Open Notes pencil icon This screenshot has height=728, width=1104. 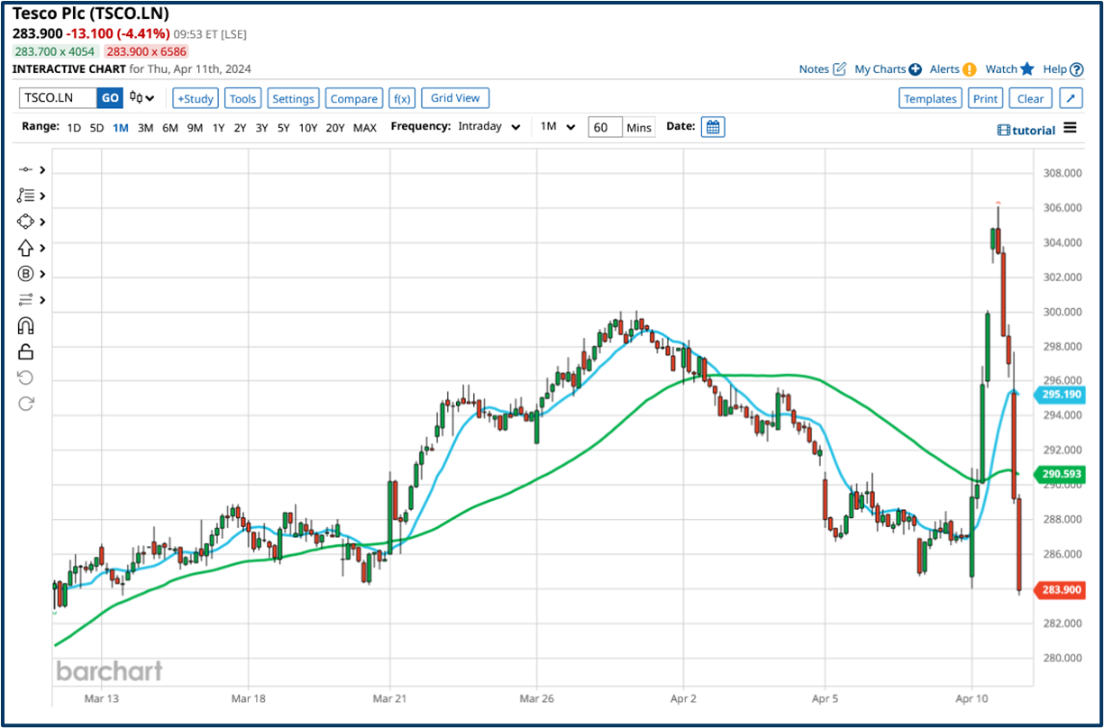tap(839, 69)
